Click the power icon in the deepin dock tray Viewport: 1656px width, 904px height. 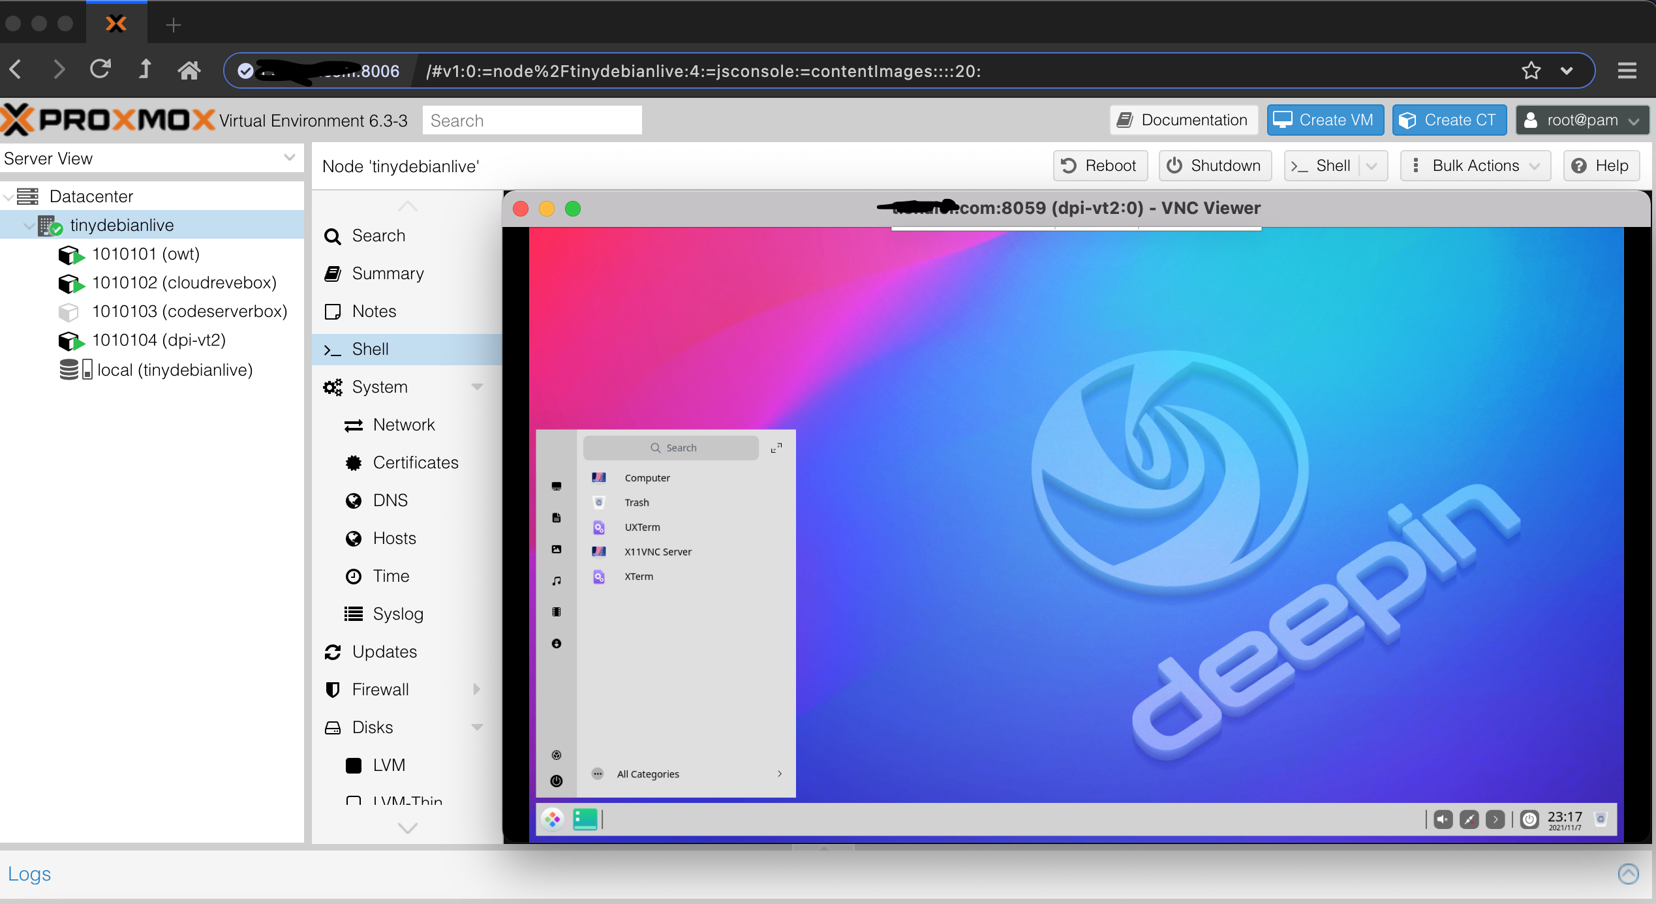1529,819
